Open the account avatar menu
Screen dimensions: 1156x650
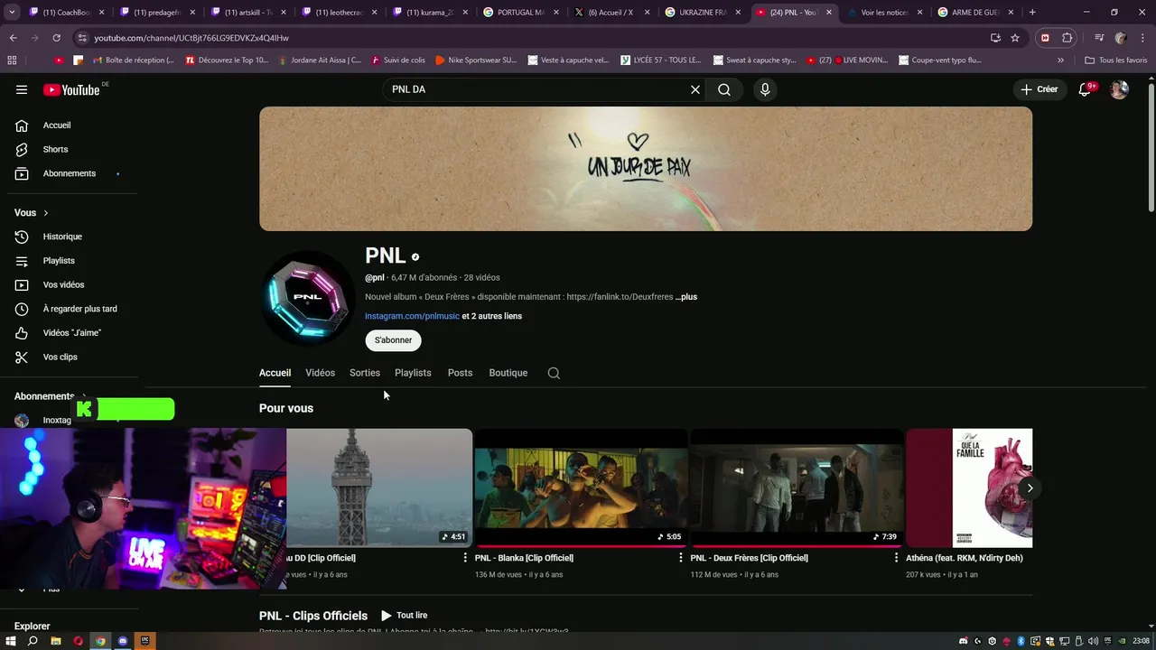(1119, 89)
